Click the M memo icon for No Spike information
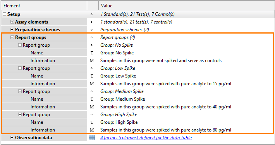Image resolution: width=275 pixels, height=145 pixels. coord(92,61)
